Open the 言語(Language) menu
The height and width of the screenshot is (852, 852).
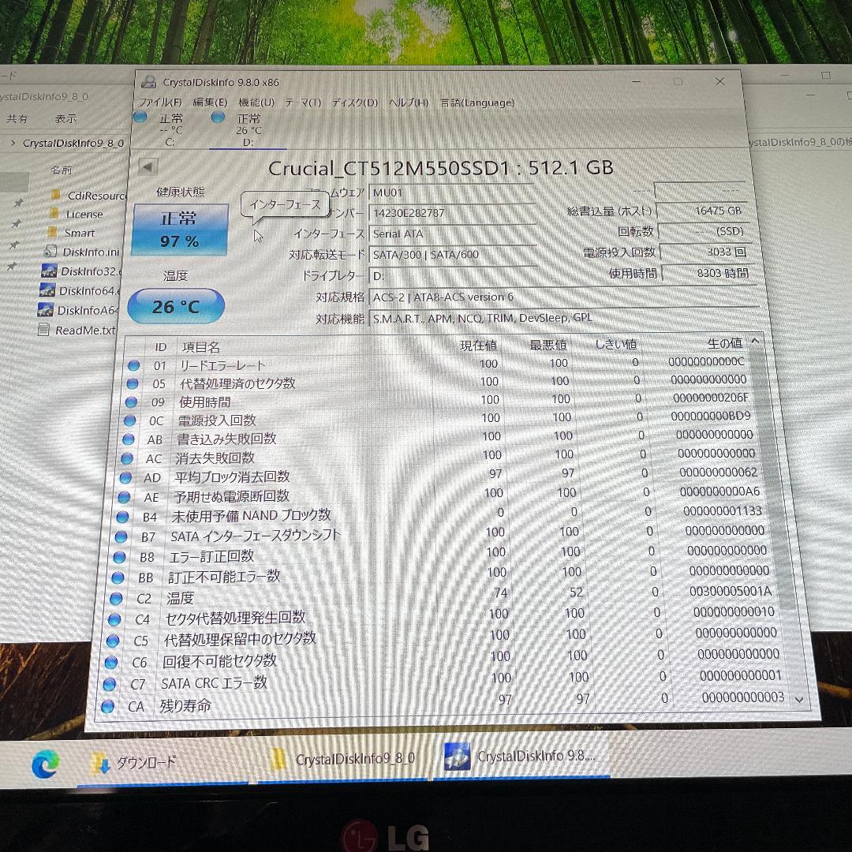click(477, 102)
